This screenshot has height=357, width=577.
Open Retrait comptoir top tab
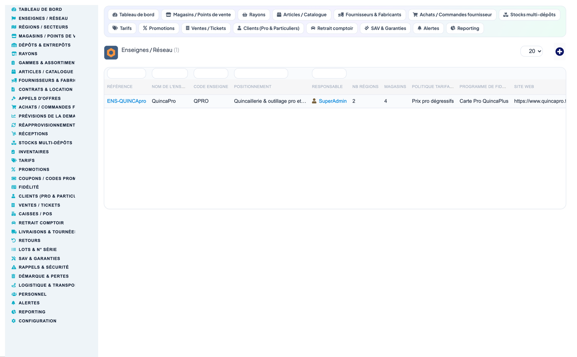click(332, 28)
